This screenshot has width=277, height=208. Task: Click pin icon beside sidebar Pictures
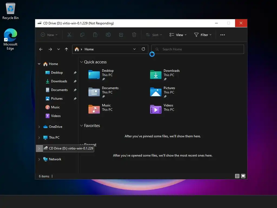click(75, 99)
